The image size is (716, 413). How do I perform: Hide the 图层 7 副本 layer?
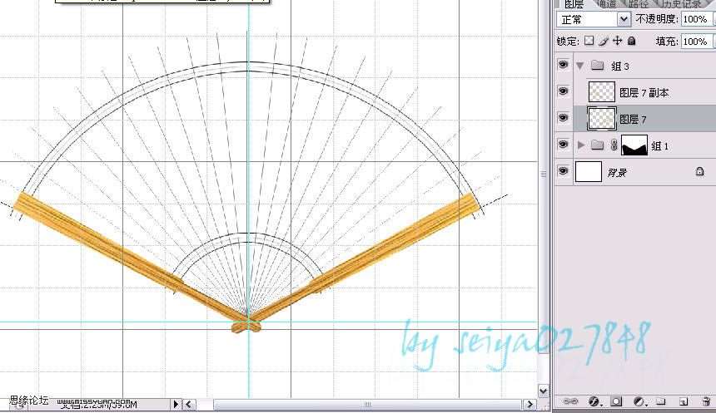point(563,92)
